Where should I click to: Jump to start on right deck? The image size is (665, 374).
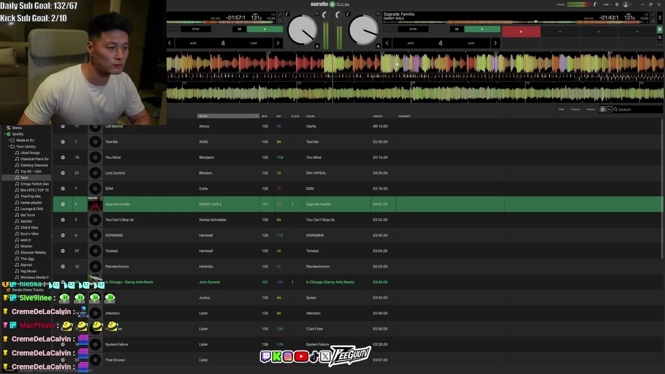457,29
